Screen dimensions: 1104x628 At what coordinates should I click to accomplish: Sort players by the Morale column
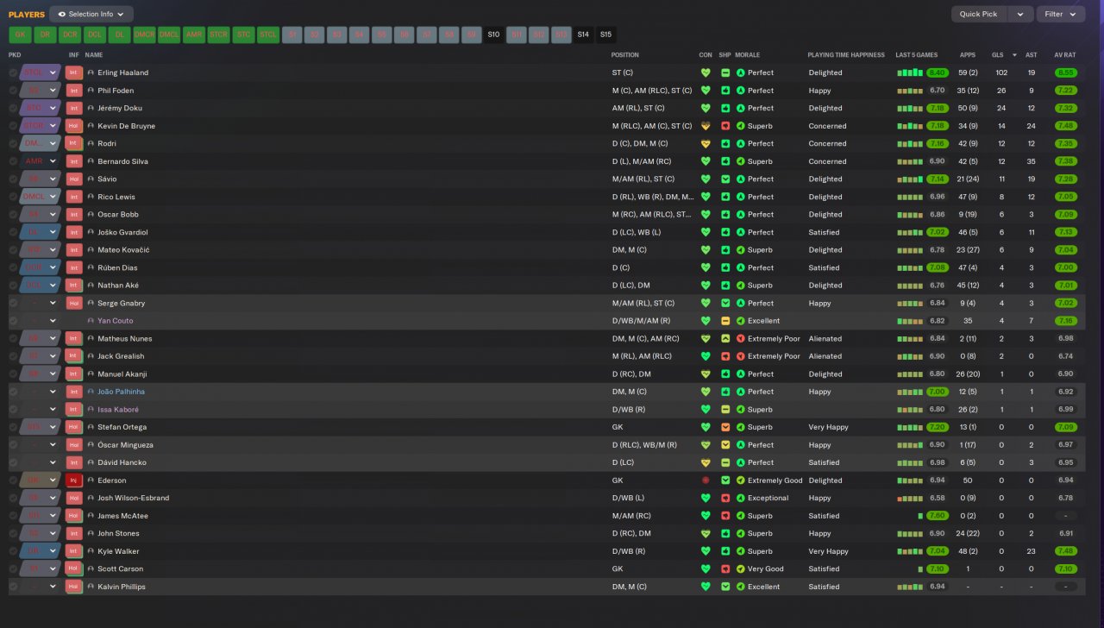tap(747, 55)
